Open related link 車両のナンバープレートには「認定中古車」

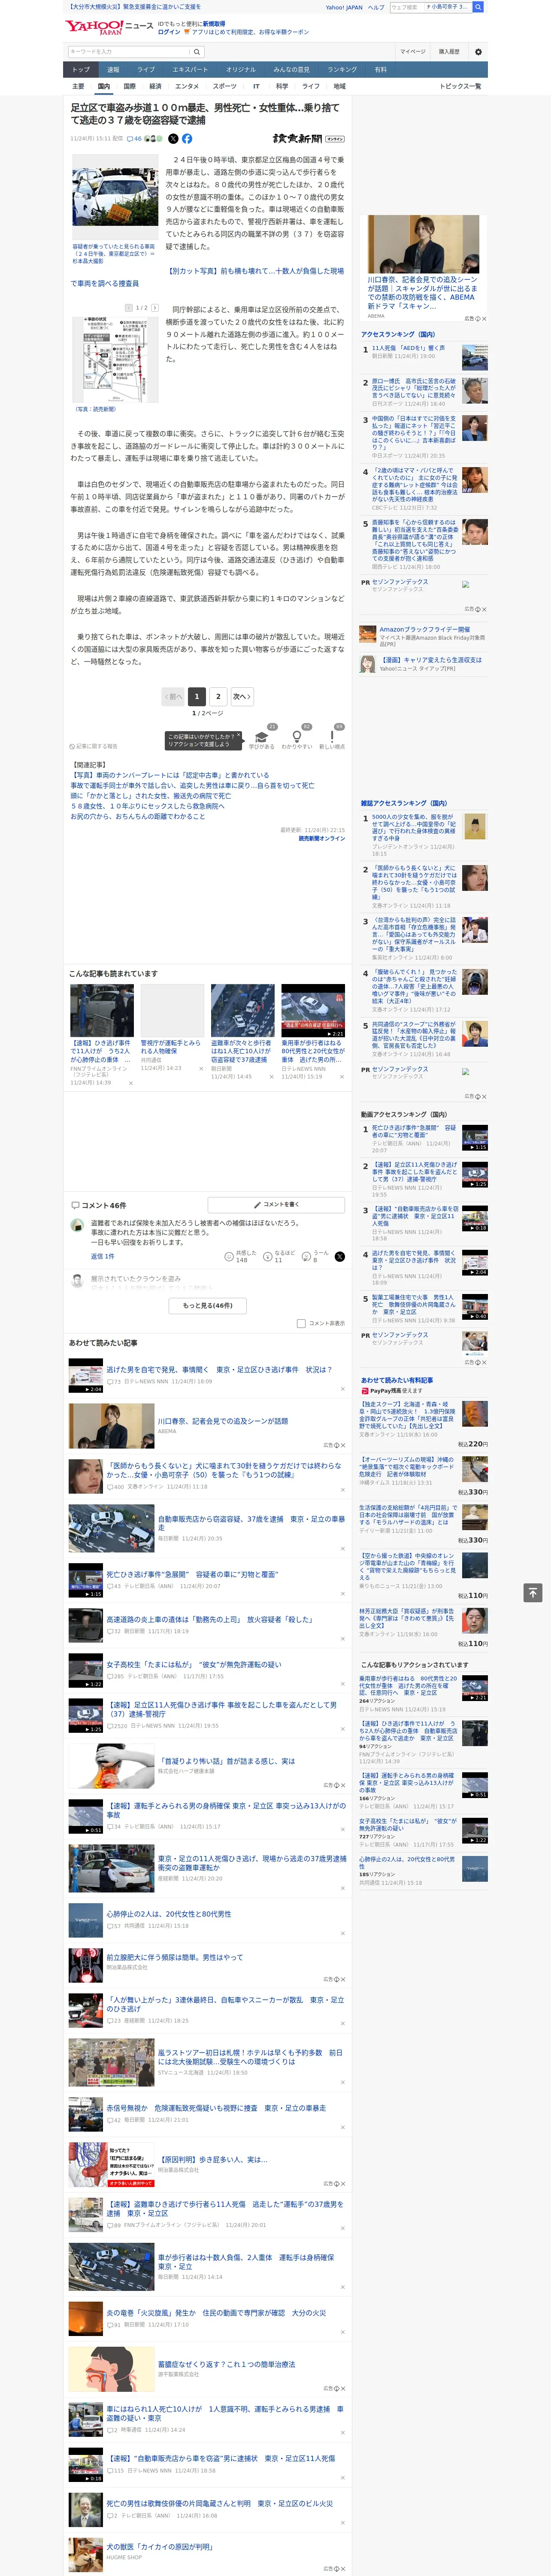[170, 775]
